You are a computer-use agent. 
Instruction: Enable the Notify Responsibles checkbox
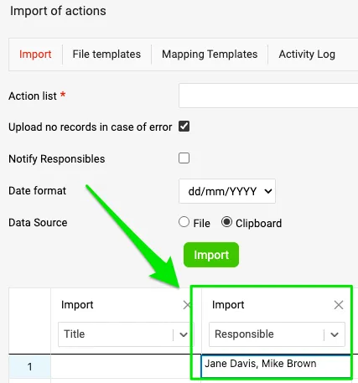(184, 158)
